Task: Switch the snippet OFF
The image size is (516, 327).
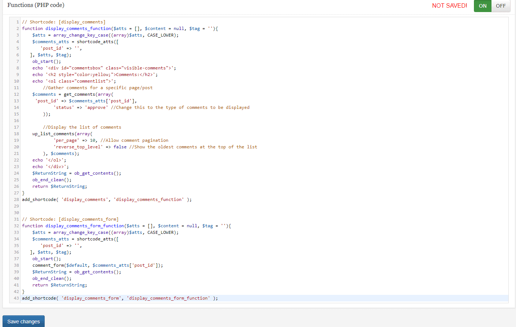Action: click(x=501, y=6)
